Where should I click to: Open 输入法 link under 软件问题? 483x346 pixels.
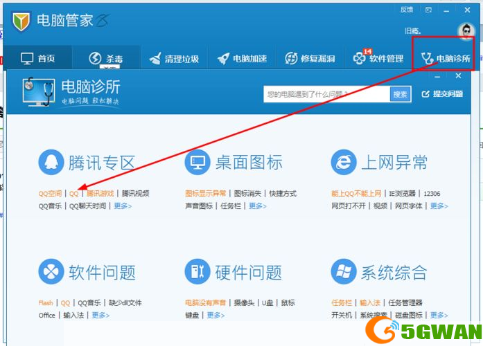coord(73,316)
